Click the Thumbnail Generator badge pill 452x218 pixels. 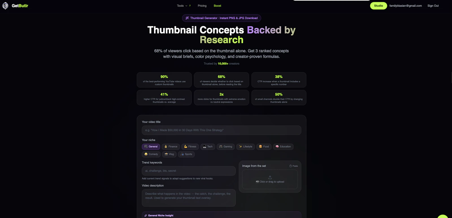pos(221,18)
